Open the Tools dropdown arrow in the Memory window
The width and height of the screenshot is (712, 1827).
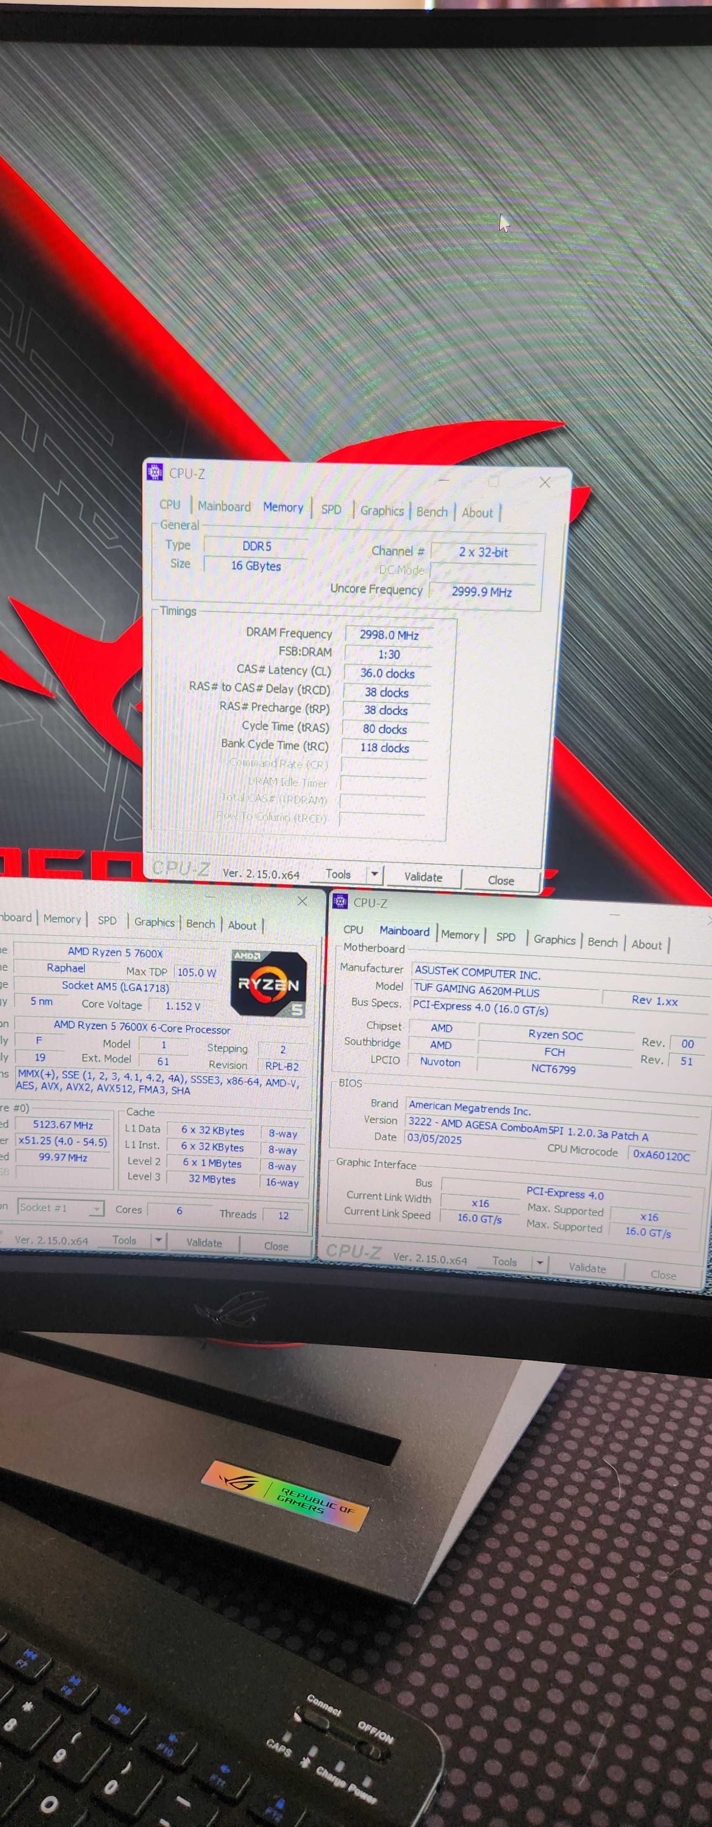click(x=375, y=874)
